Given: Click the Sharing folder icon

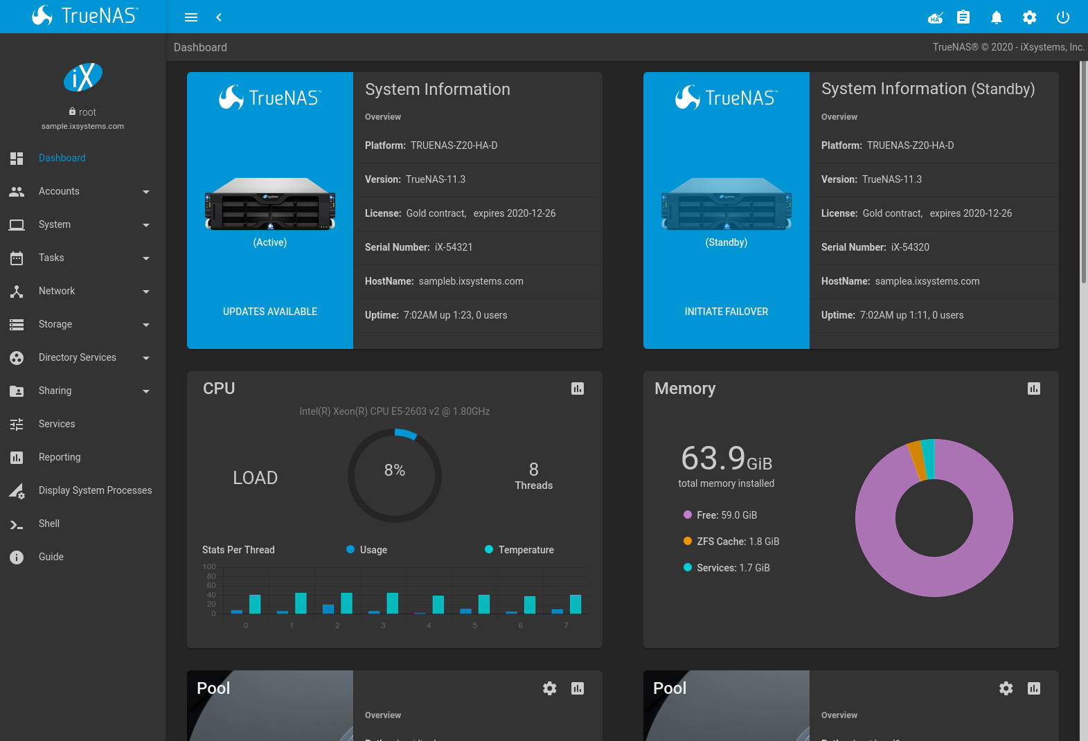Looking at the screenshot, I should coord(17,391).
